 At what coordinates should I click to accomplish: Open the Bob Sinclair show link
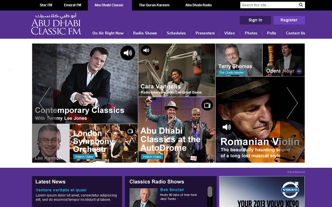(172, 190)
